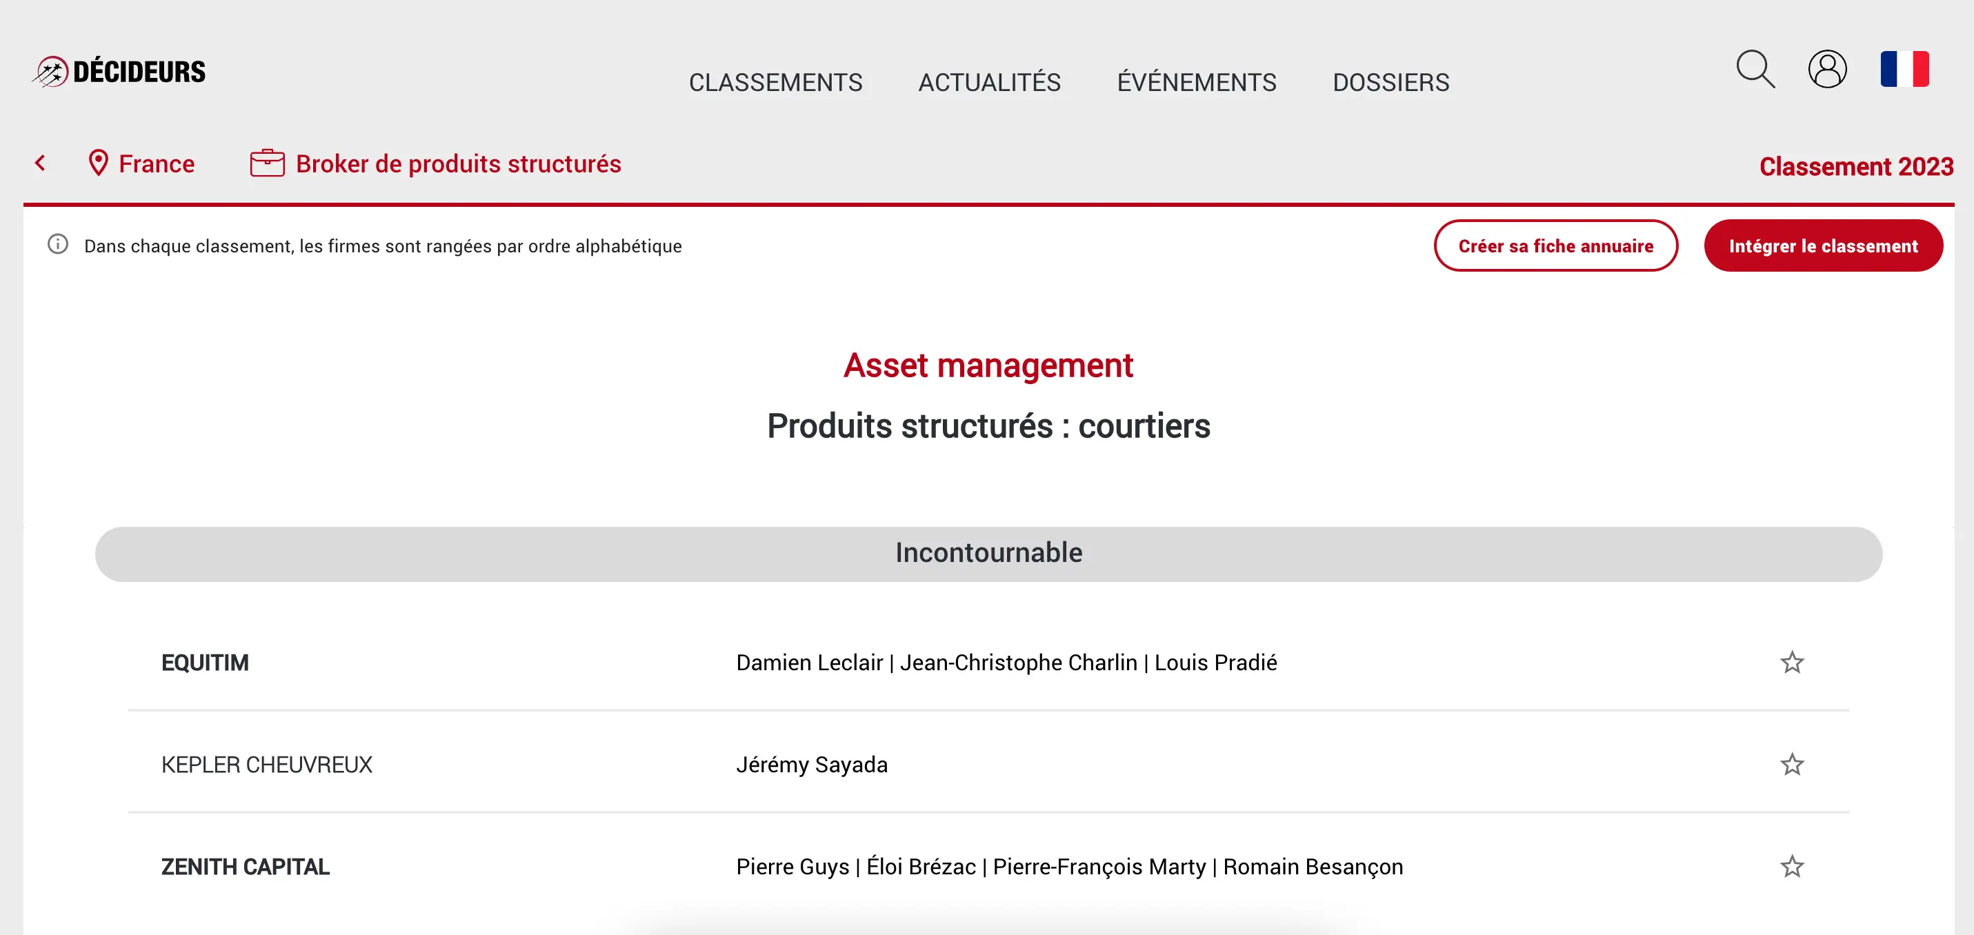Viewport: 1974px width, 935px height.
Task: Open the search magnifier icon
Action: tap(1755, 69)
